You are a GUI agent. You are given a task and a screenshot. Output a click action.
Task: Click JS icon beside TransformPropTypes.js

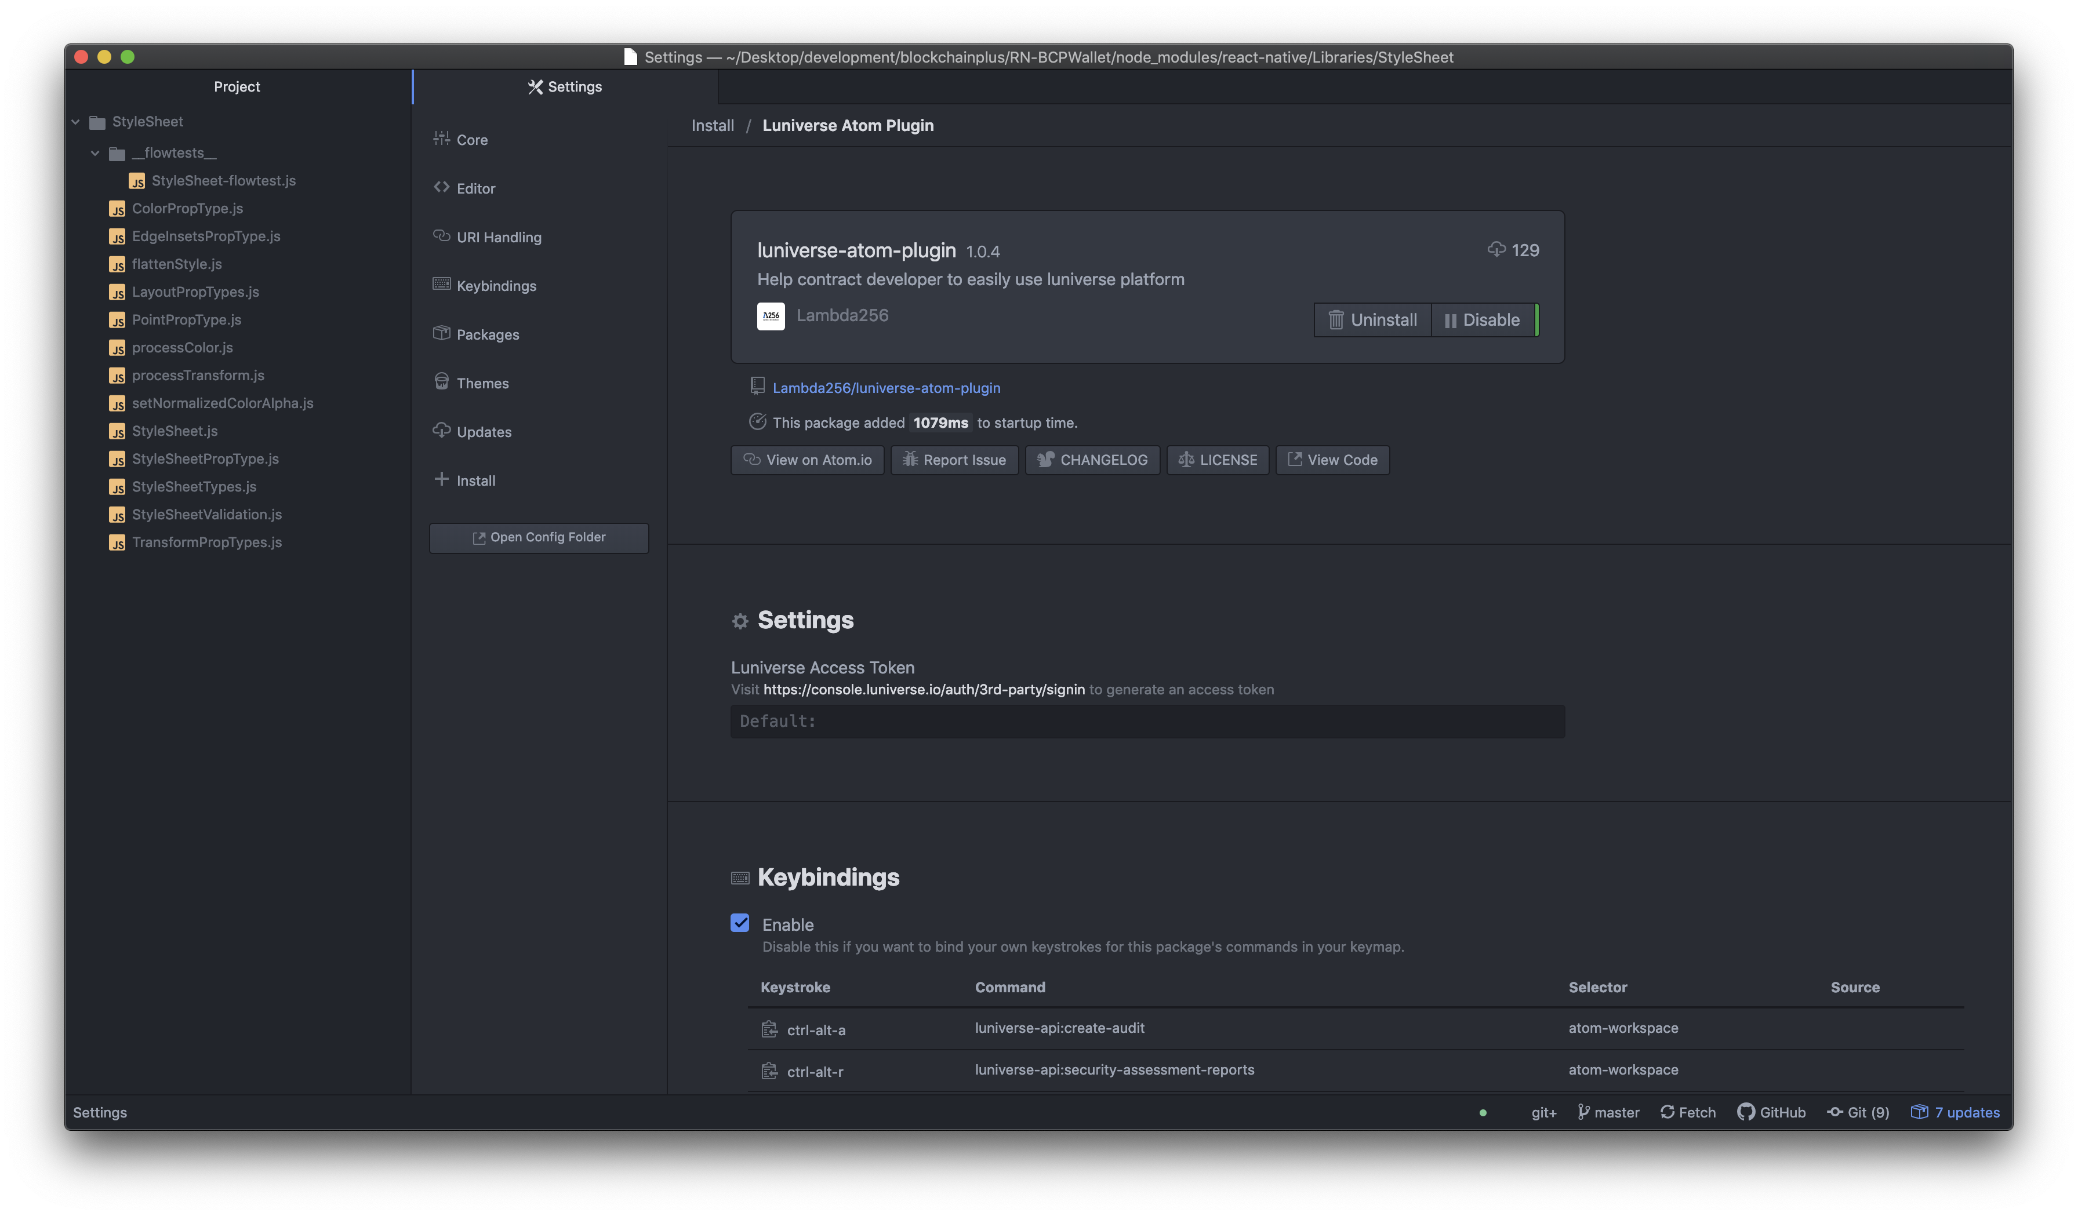(117, 543)
